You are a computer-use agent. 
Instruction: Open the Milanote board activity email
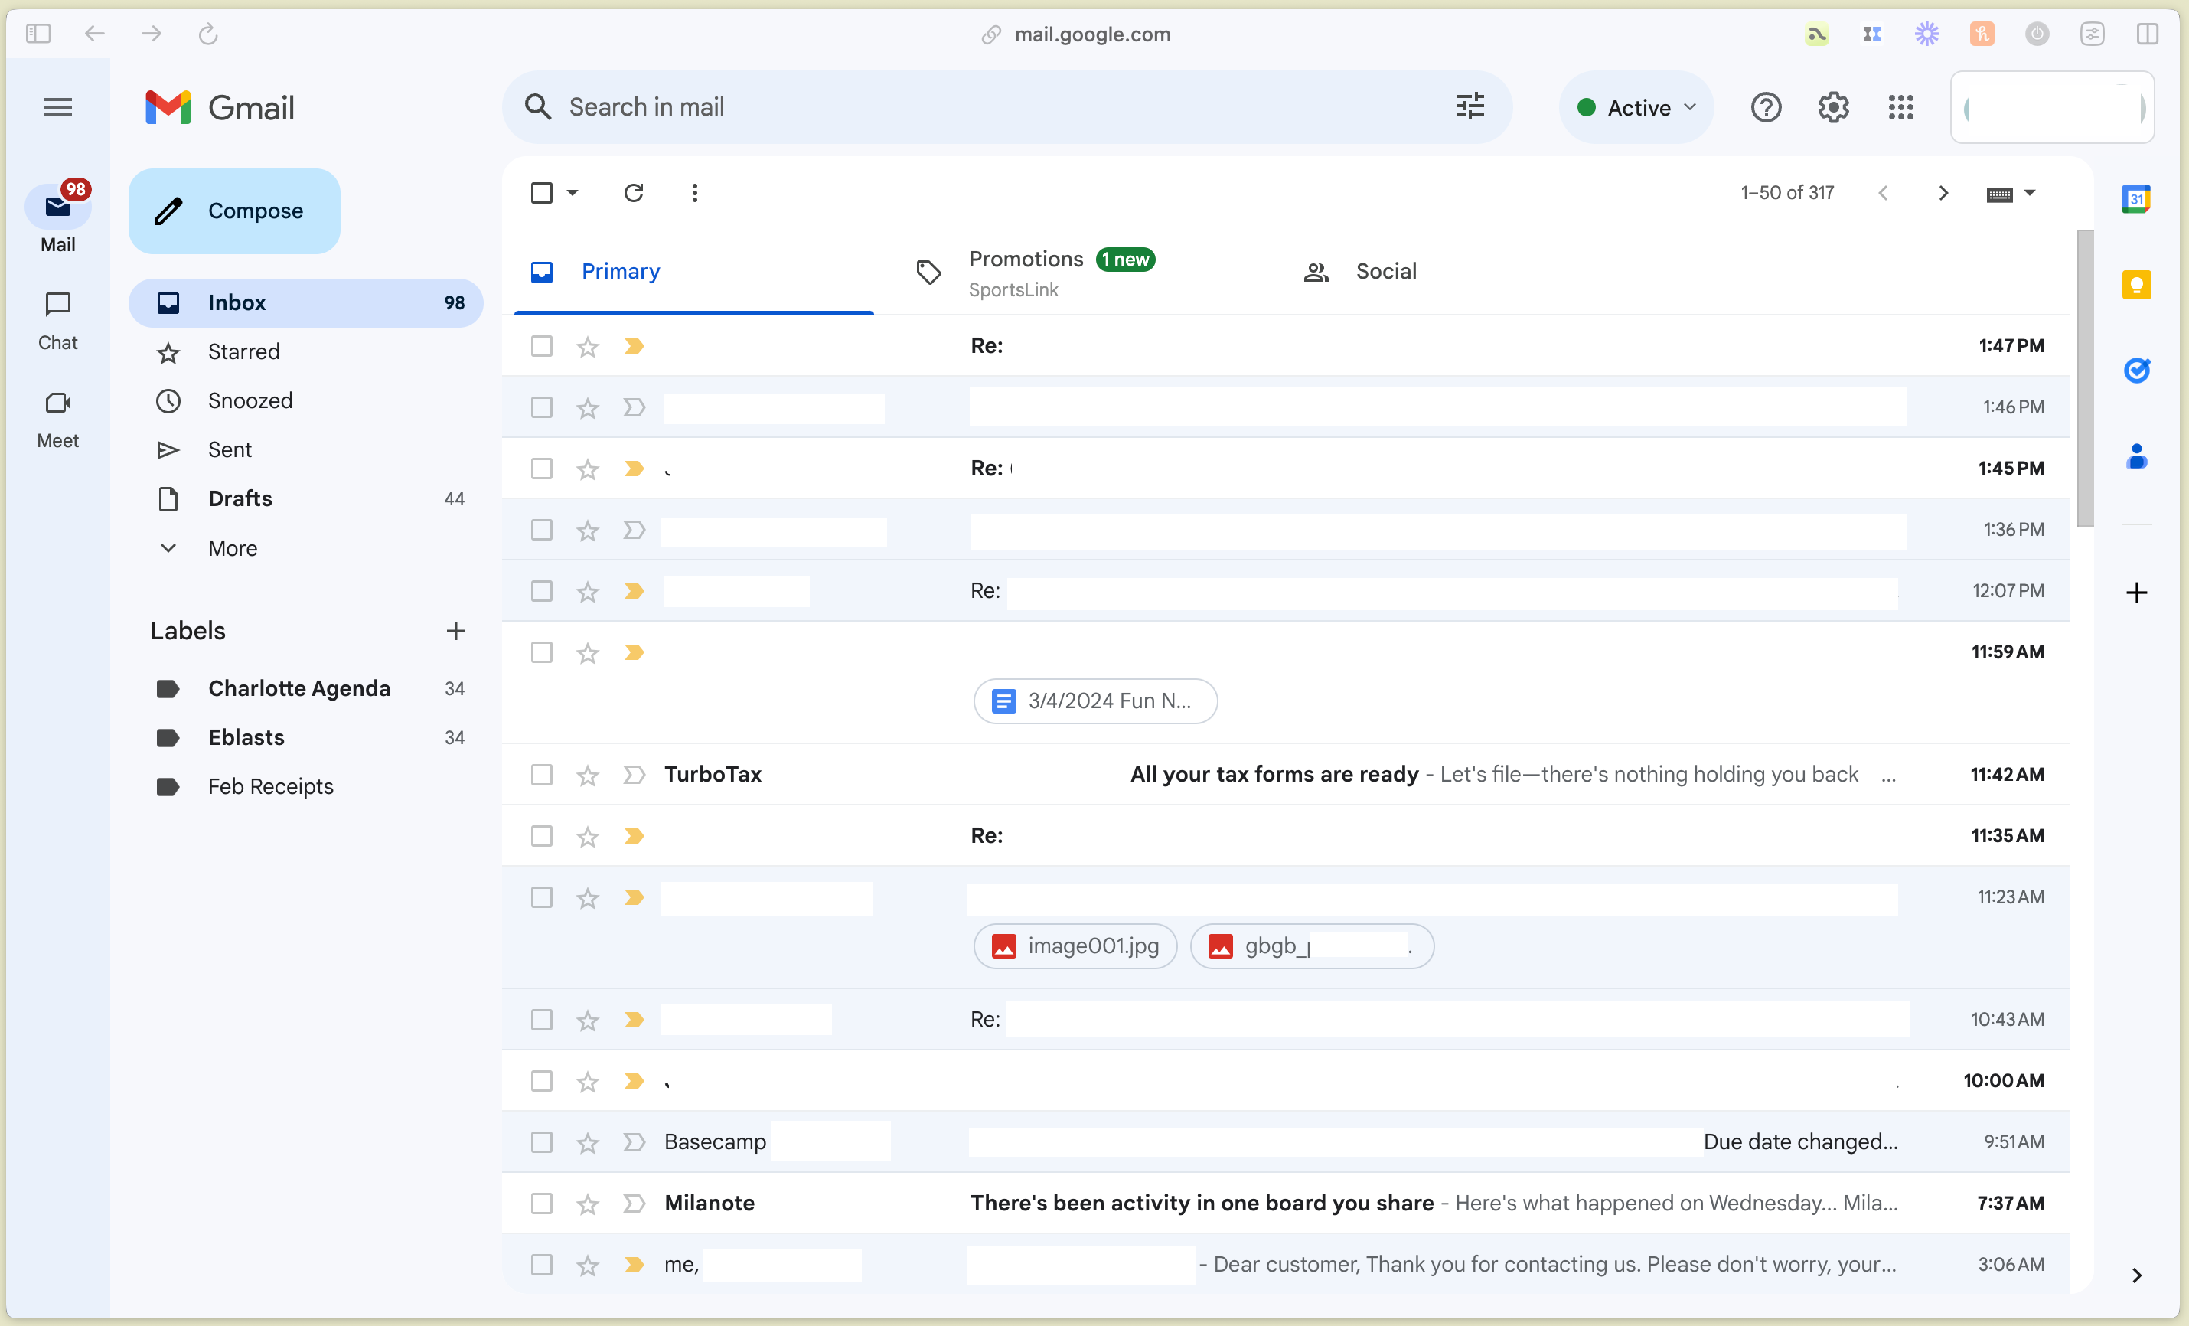point(1286,1204)
